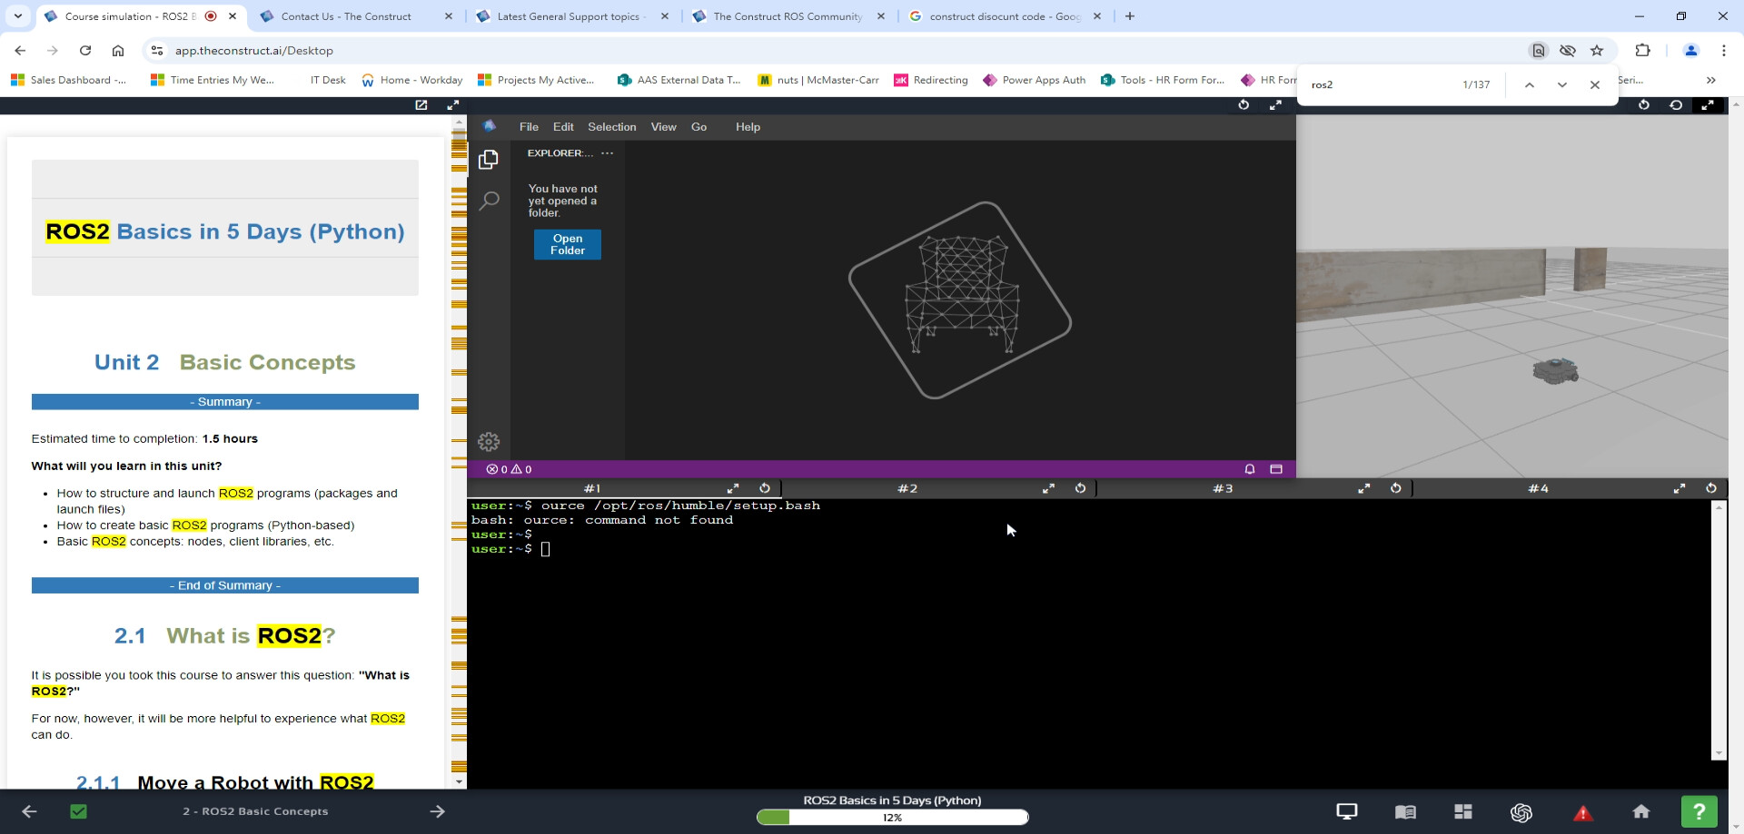1744x834 pixels.
Task: Switch to 'Latest General Support topics' browser tab
Action: click(x=572, y=16)
